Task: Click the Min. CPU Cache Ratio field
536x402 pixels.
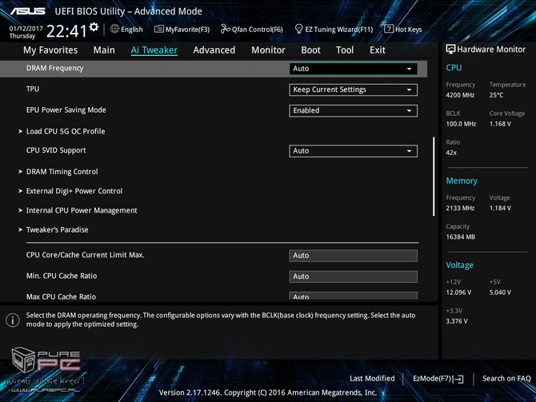Action: (353, 277)
